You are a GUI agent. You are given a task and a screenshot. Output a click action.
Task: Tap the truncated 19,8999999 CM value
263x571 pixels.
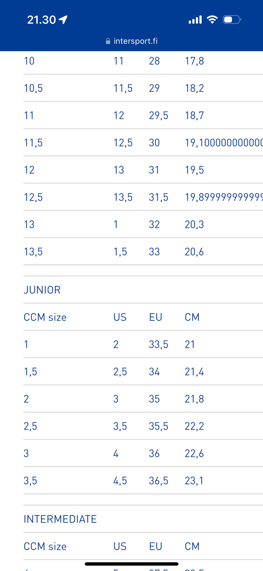(224, 197)
